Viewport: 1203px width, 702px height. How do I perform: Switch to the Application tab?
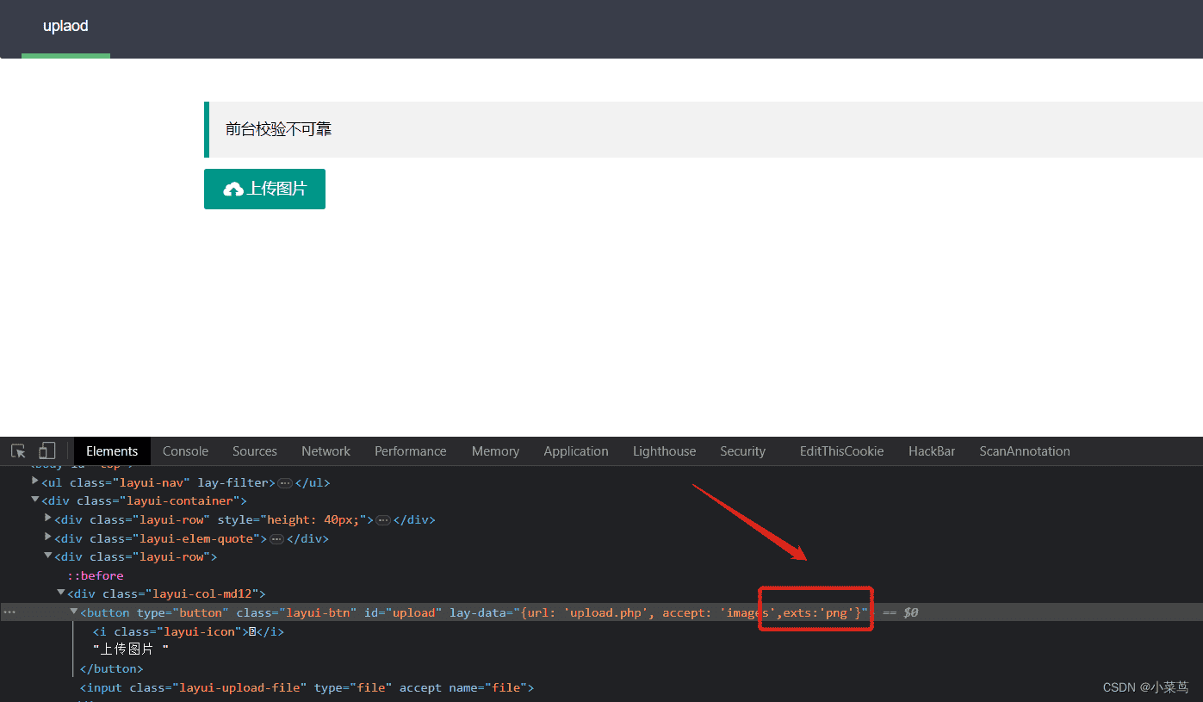575,451
